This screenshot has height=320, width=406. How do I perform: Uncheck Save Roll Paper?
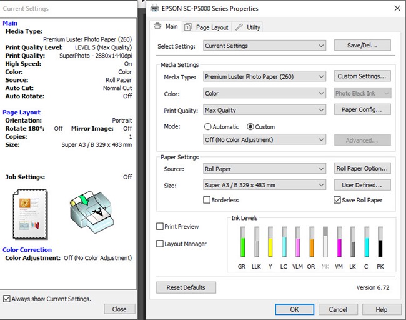point(337,200)
